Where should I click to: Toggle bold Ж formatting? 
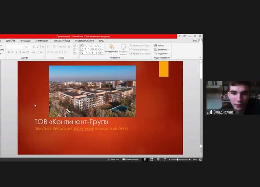point(9,52)
